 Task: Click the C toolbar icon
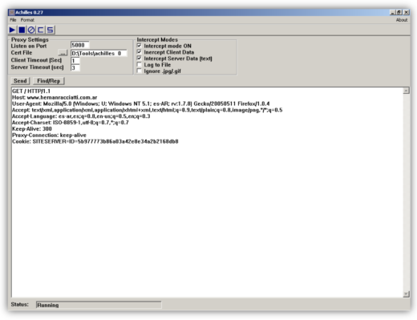pos(41,30)
